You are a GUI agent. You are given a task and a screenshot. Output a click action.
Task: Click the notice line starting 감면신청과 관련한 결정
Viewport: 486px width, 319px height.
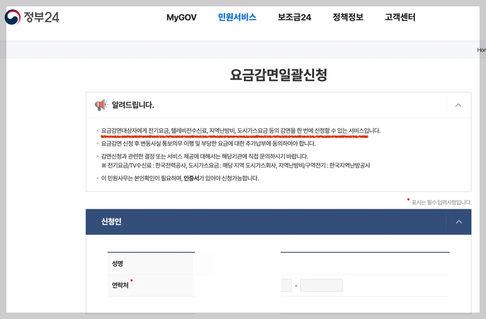204,156
